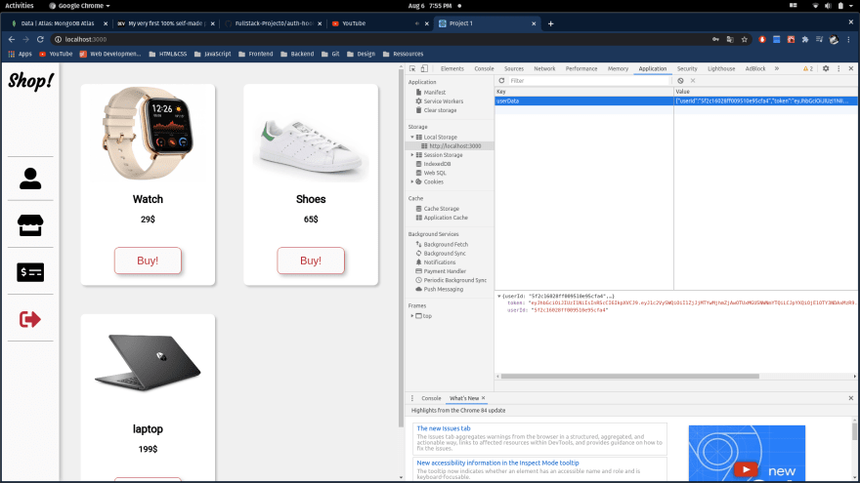Switch to the Elements tab
The image size is (860, 483).
[451, 68]
